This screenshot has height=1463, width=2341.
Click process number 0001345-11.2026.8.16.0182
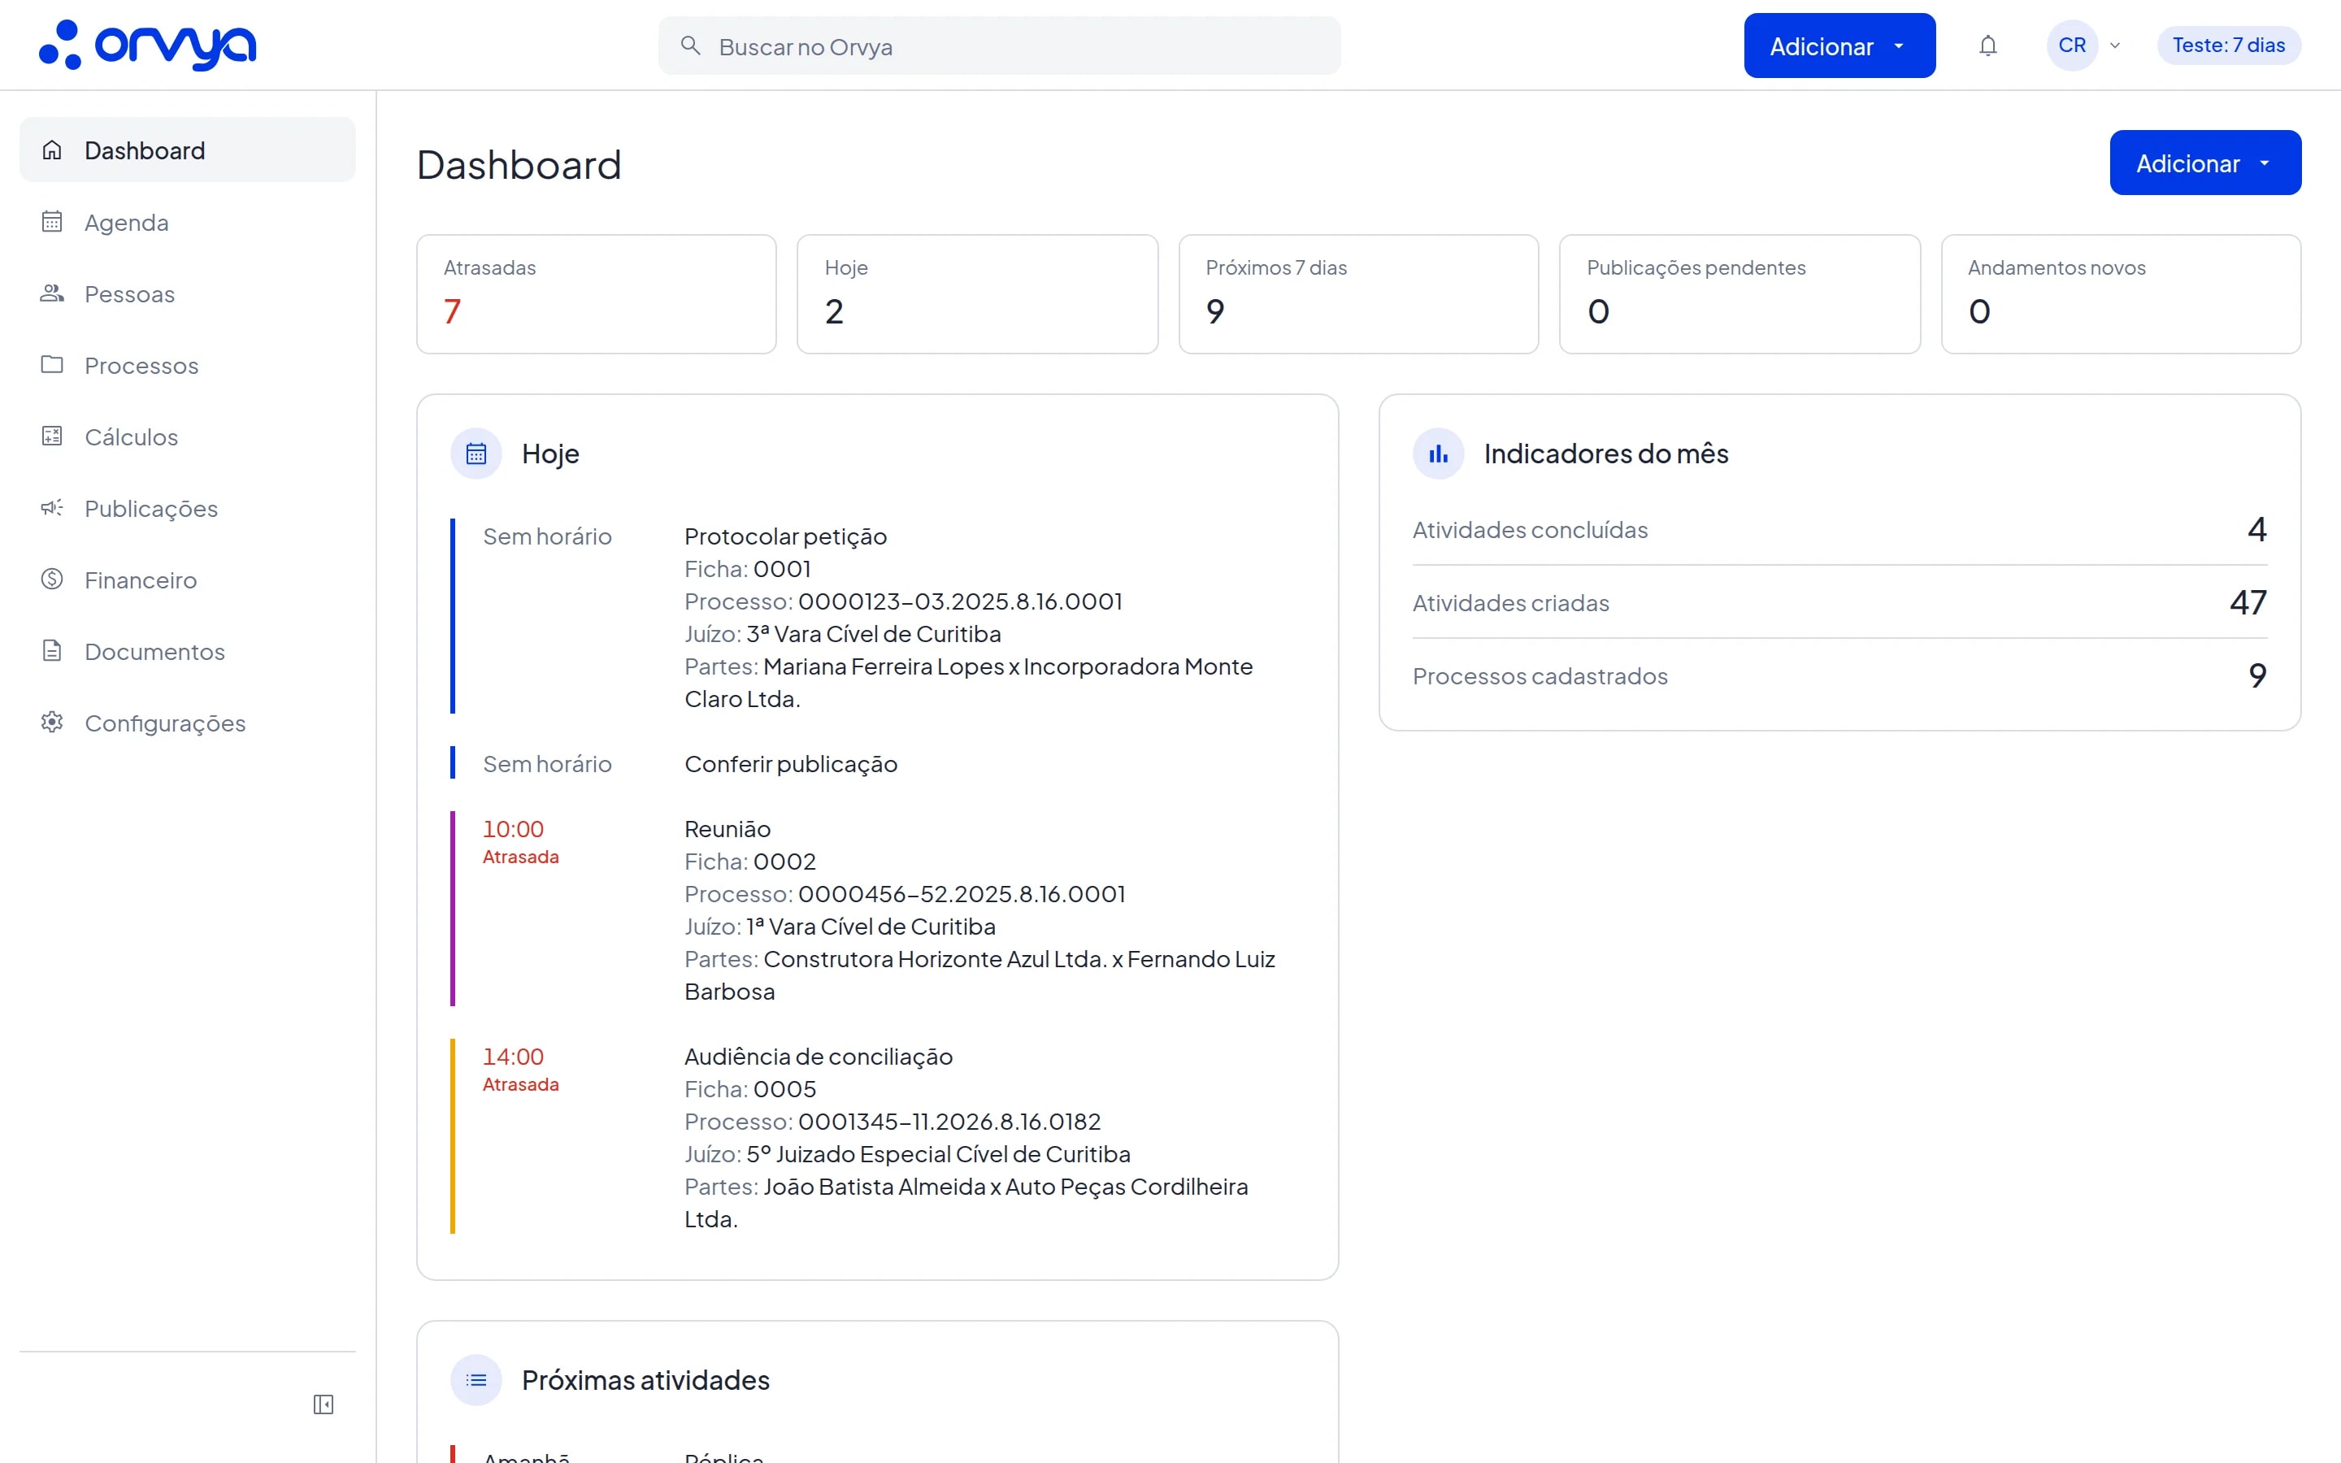[x=949, y=1121]
